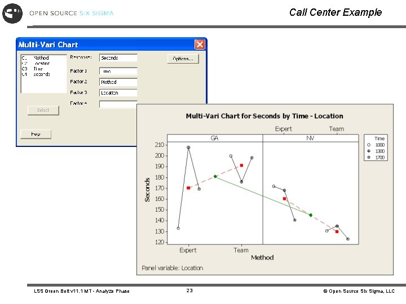Click the lowest NV Team data point near 123
The height and width of the screenshot is (304, 406).
pyautogui.click(x=348, y=239)
